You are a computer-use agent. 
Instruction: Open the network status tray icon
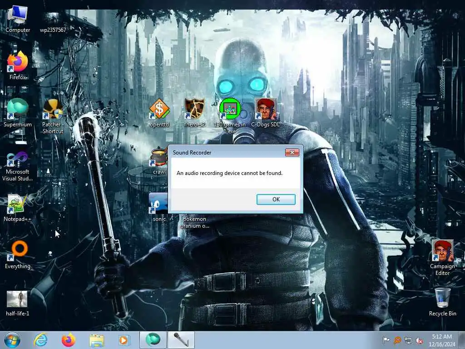408,340
